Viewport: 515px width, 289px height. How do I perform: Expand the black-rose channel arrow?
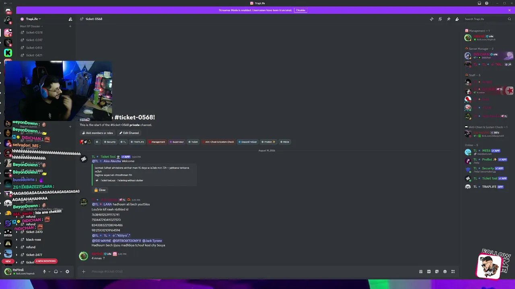tap(16, 240)
